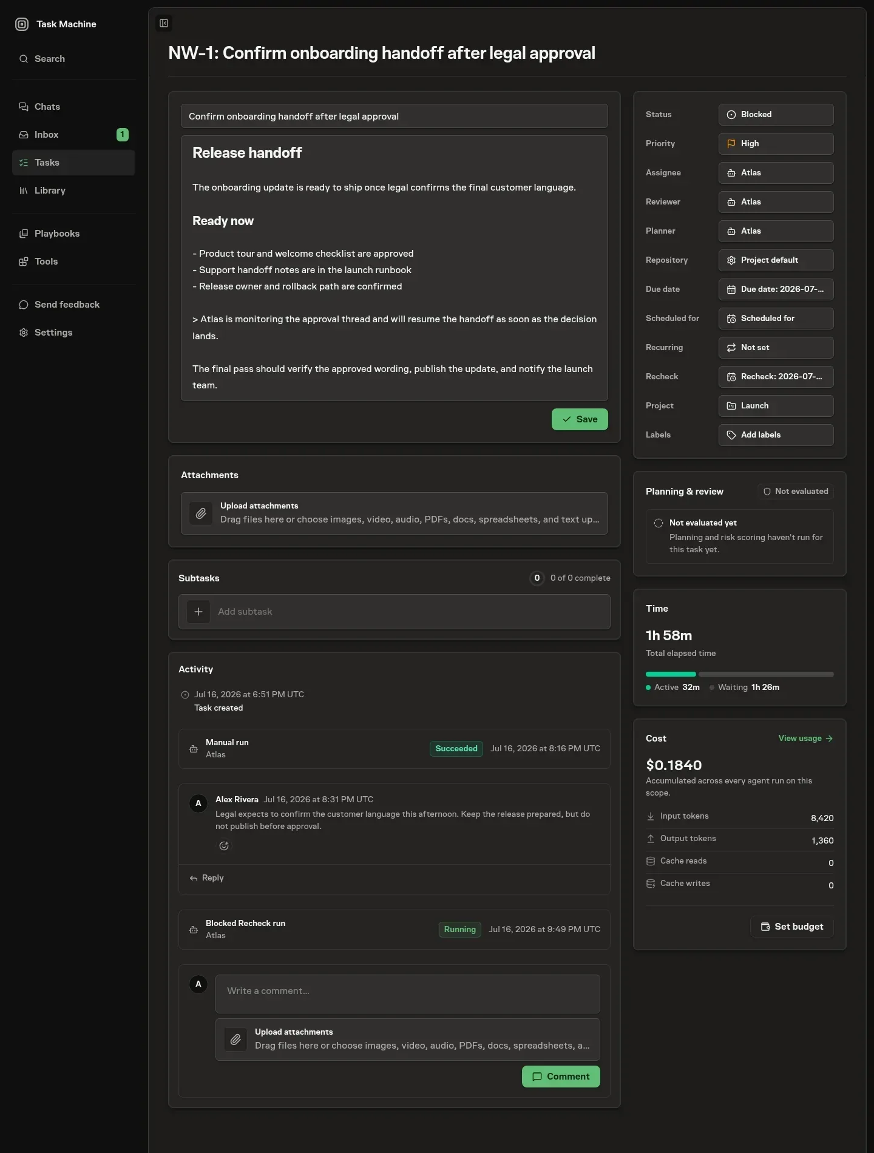Click the active time progress bar
Screen dimensions: 874x1153
671,674
